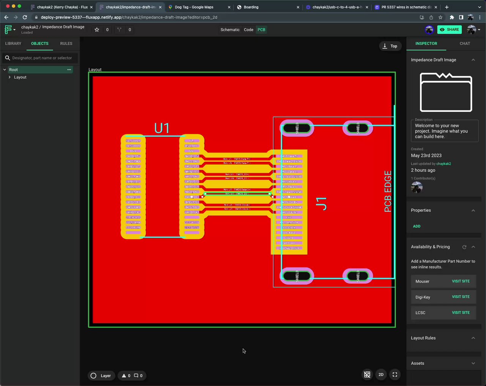Open the Chat tab
The image size is (486, 386).
[x=465, y=44]
